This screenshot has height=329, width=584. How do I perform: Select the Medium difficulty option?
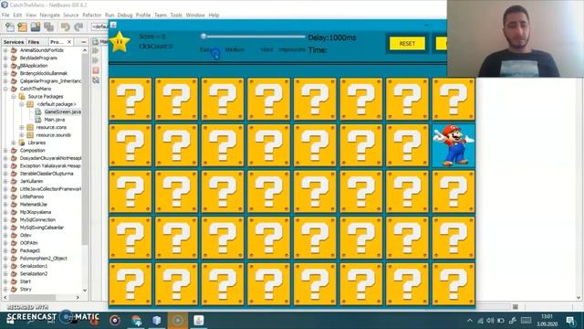[235, 49]
